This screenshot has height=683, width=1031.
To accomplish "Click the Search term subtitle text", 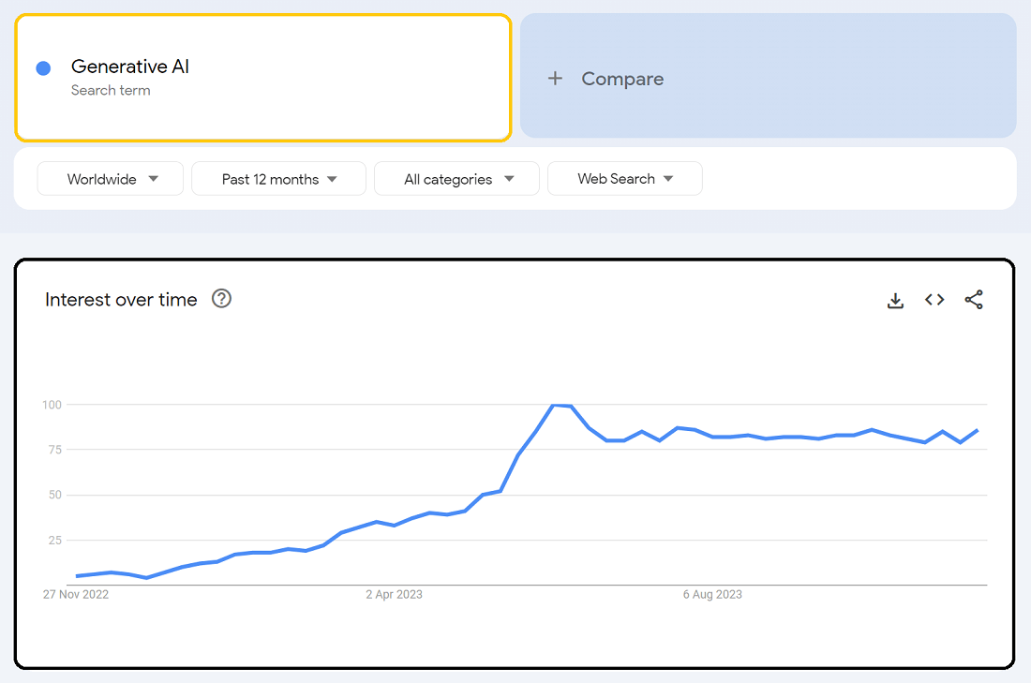I will coord(111,91).
